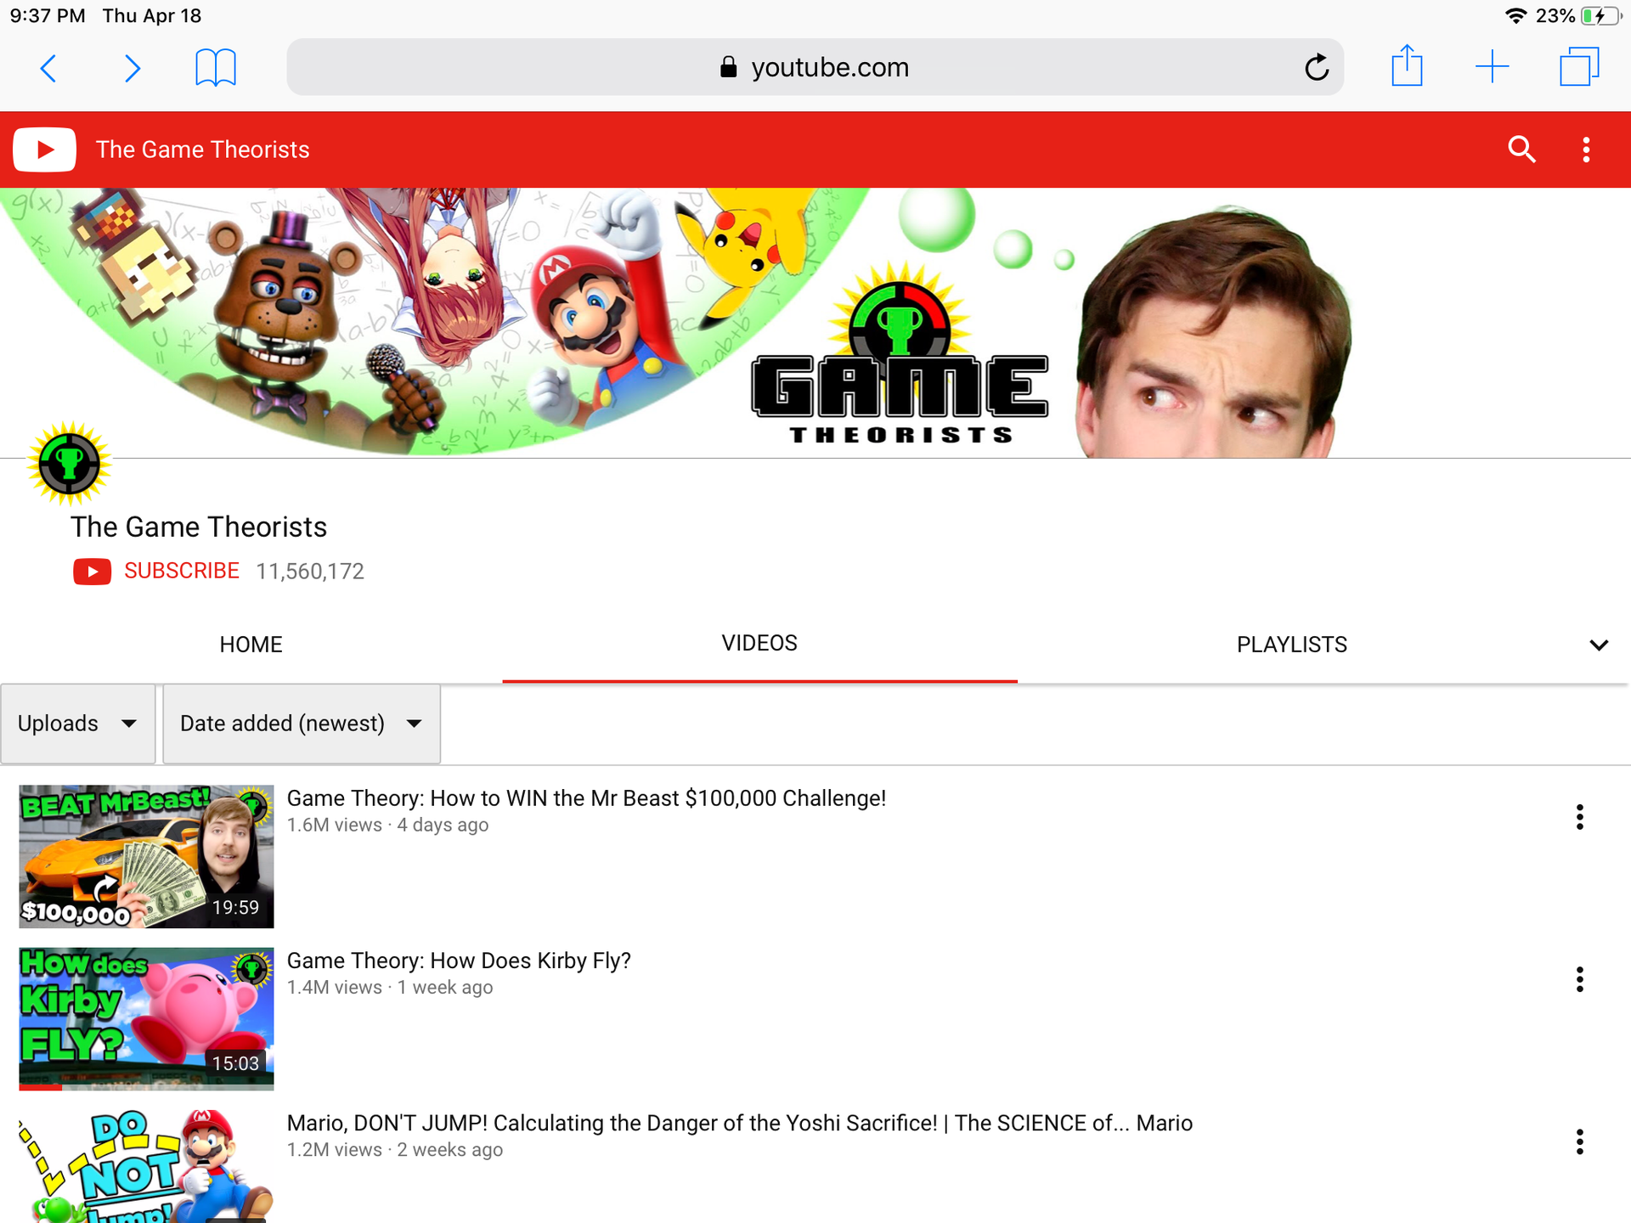1631x1223 pixels.
Task: Open Game Theory: How Does Kirby Fly? title
Action: click(x=459, y=961)
